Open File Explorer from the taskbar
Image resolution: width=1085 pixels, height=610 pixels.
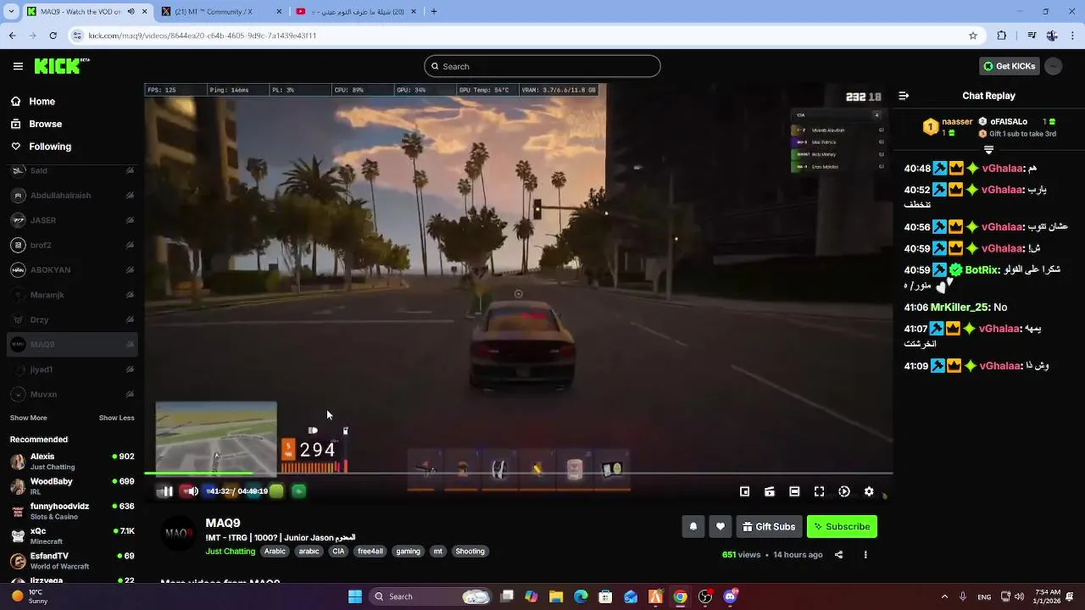[x=556, y=596]
